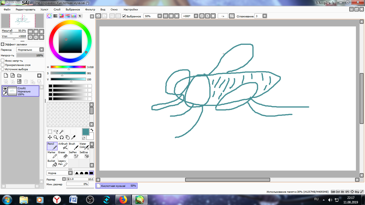Click the Непроз-ть opacity bar
Image resolution: width=365 pixels, height=205 pixels.
pyautogui.click(x=30, y=55)
